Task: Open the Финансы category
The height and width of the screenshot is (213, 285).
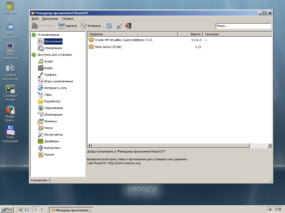Action: (x=51, y=121)
